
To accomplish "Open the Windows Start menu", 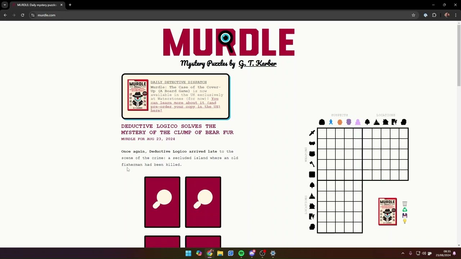I will click(188, 253).
